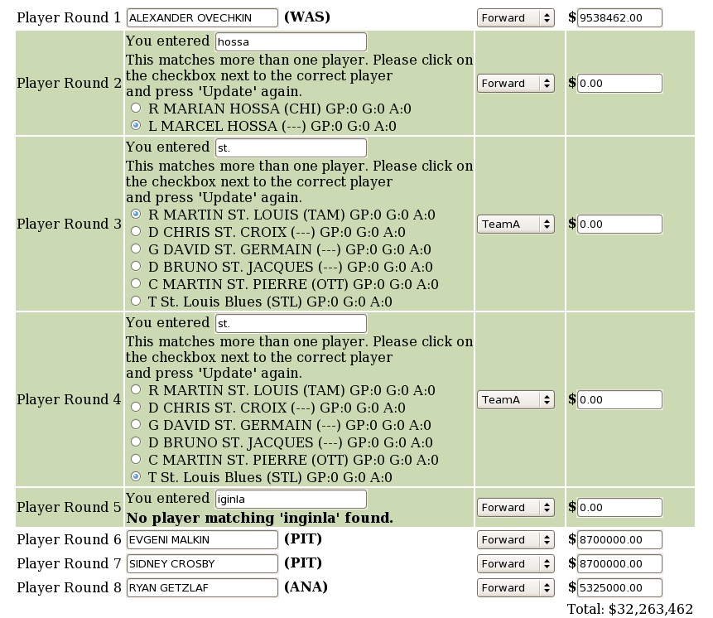This screenshot has width=713, height=618.
Task: Click the 'Player Round 2' label
Action: coord(69,83)
